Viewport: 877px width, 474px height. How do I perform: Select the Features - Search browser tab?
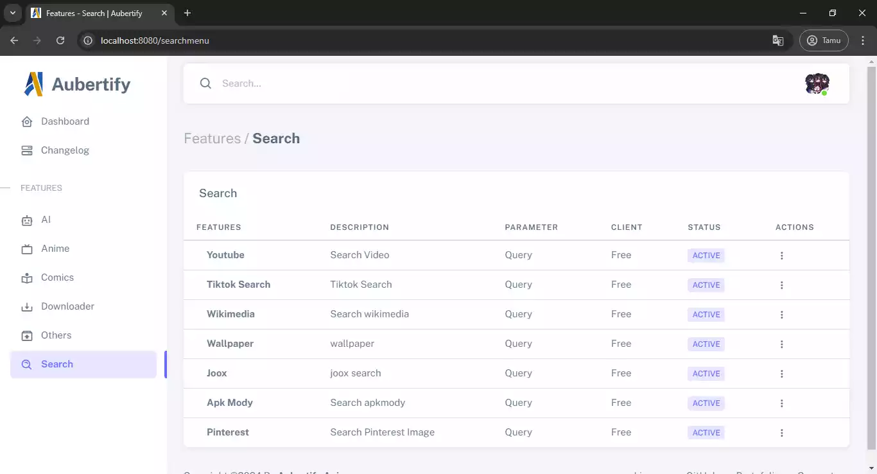pyautogui.click(x=100, y=13)
